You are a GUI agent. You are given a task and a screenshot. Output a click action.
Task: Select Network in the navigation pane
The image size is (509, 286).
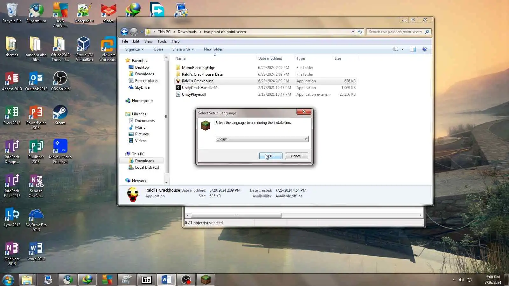[139, 181]
